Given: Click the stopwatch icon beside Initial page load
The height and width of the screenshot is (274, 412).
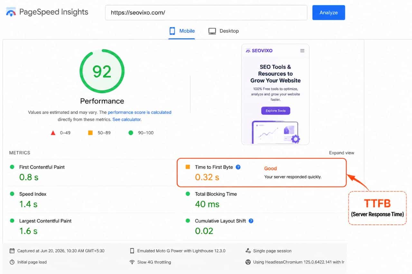Looking at the screenshot, I should (12, 262).
